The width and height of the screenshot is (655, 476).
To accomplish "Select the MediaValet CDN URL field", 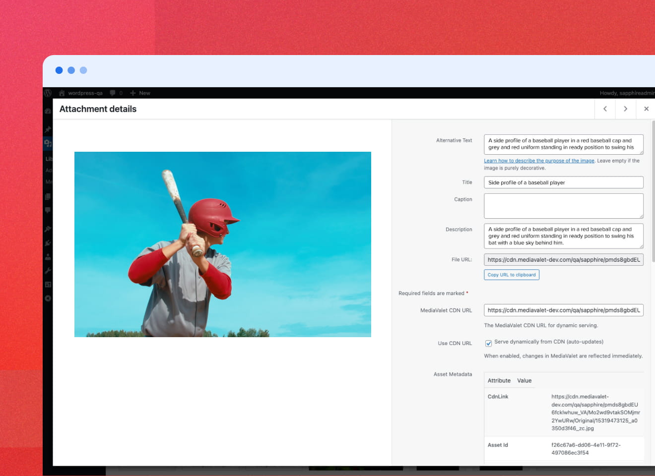I will point(564,310).
